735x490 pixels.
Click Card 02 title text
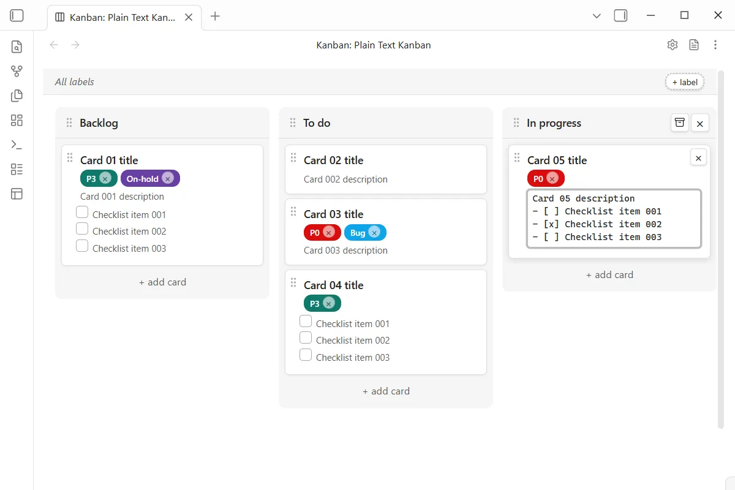click(x=333, y=160)
